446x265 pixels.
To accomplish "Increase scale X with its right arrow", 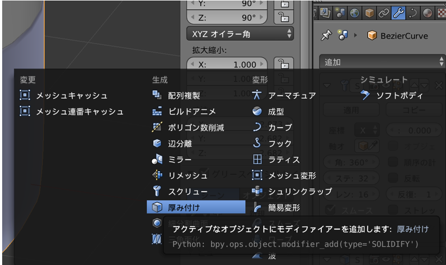I will tap(262, 64).
